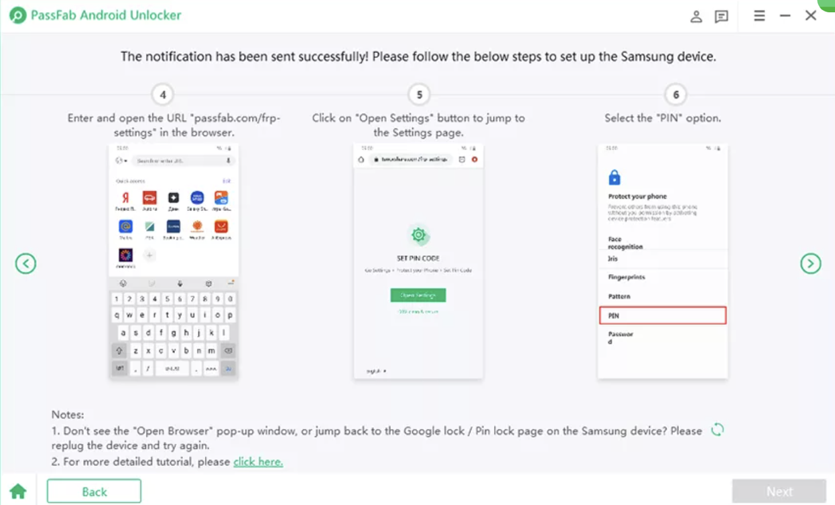Click the highlighted PIN option in phone image
The image size is (835, 505).
click(x=663, y=315)
